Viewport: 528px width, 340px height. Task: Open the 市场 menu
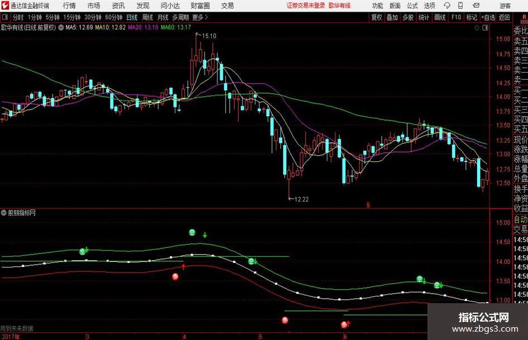[94, 6]
